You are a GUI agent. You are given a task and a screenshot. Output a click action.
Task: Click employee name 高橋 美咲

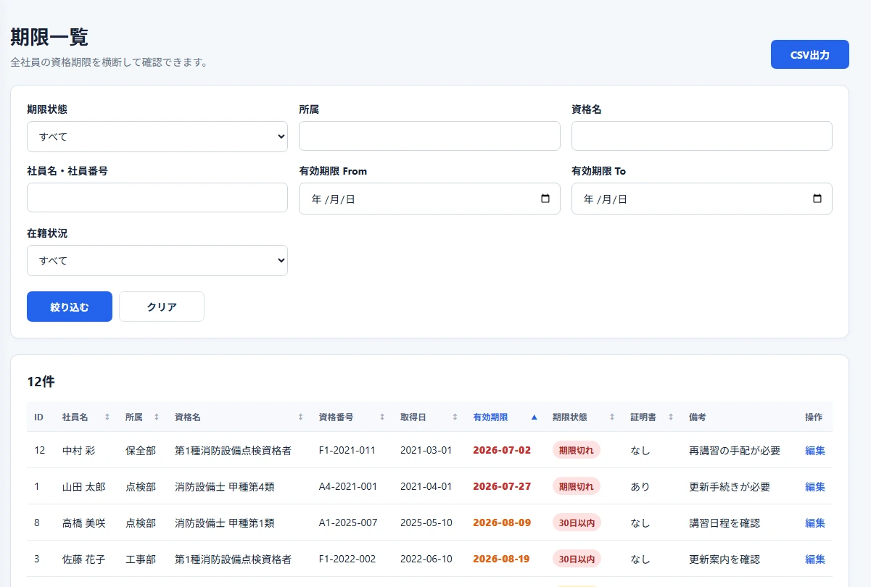tap(83, 523)
